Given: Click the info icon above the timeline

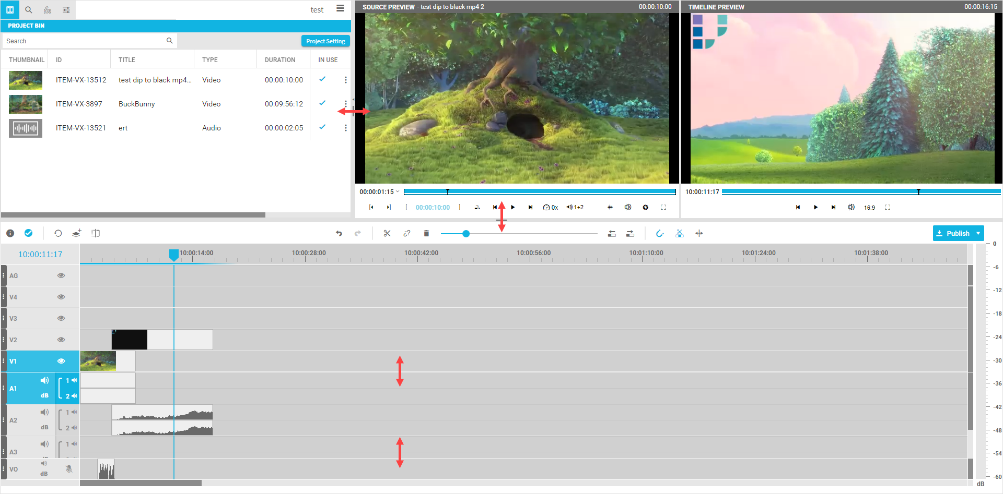Looking at the screenshot, I should (x=10, y=233).
